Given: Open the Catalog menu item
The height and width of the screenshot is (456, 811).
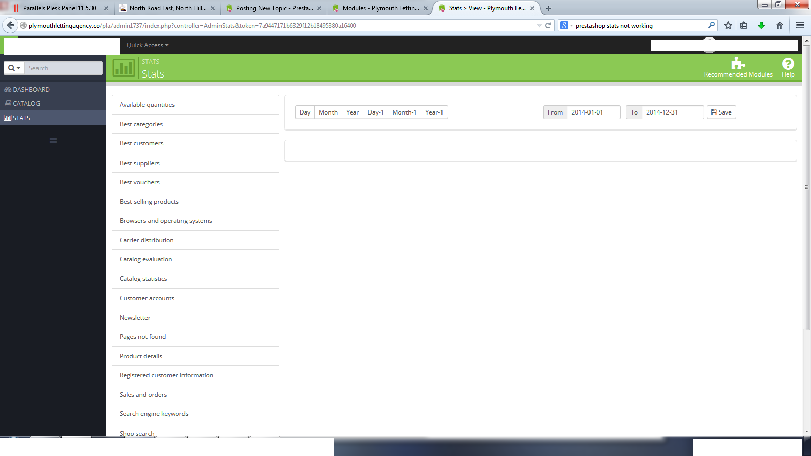Looking at the screenshot, I should [x=53, y=103].
